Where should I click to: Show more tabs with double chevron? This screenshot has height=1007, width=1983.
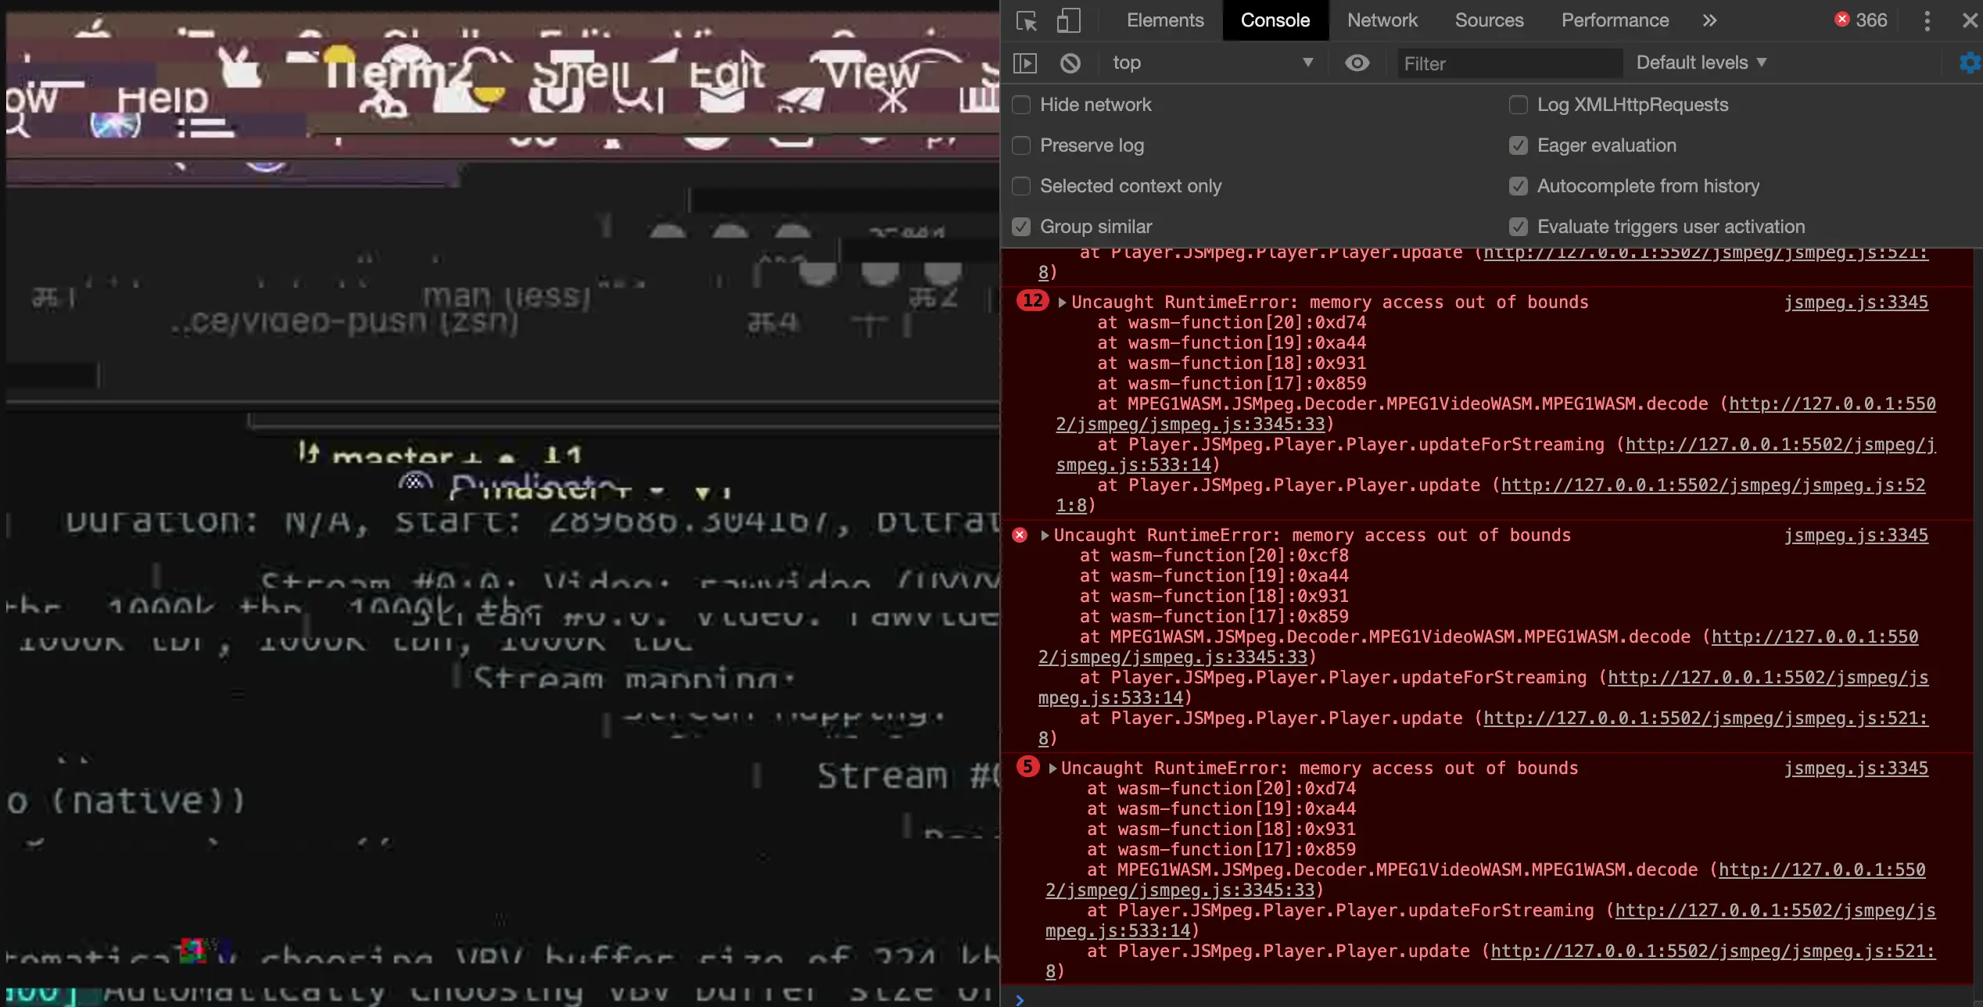pyautogui.click(x=1709, y=20)
